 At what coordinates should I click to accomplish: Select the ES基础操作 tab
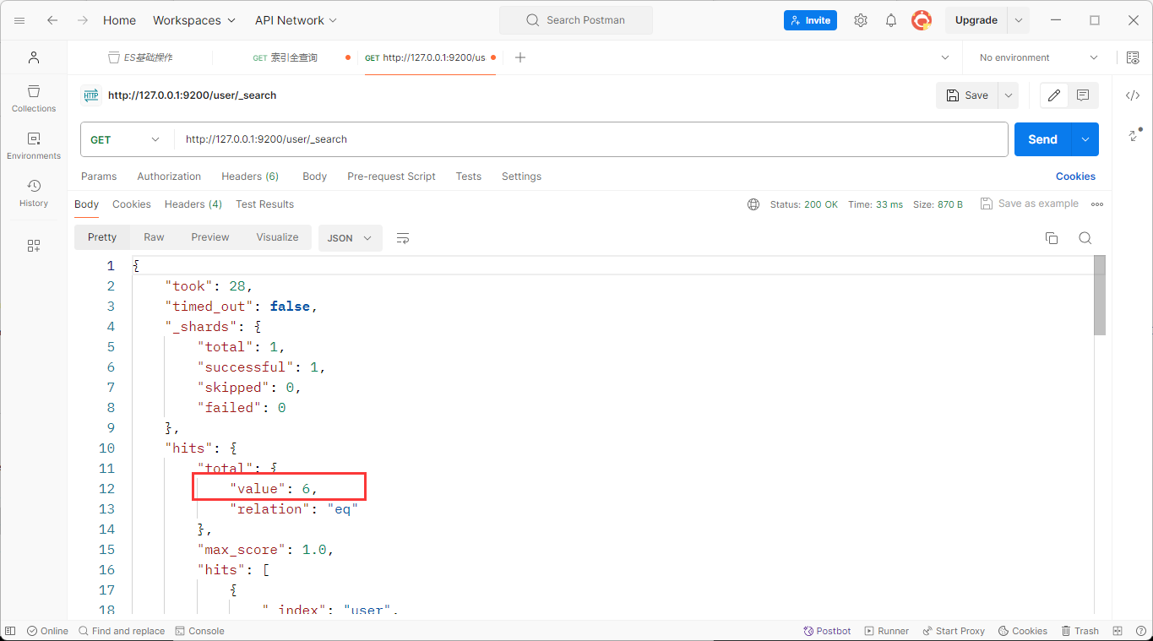coord(141,57)
